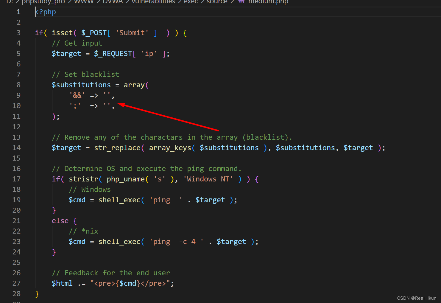The image size is (441, 303).
Task: Click the '// Windows' comment
Action: pos(90,189)
